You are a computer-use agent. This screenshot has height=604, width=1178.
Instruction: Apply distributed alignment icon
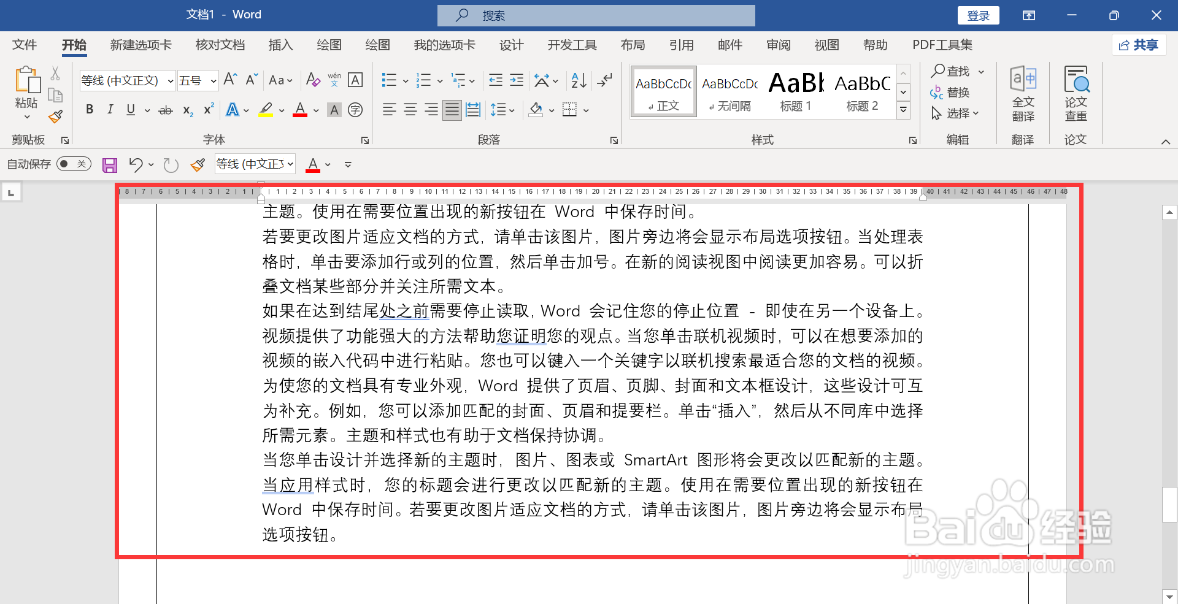pos(473,110)
